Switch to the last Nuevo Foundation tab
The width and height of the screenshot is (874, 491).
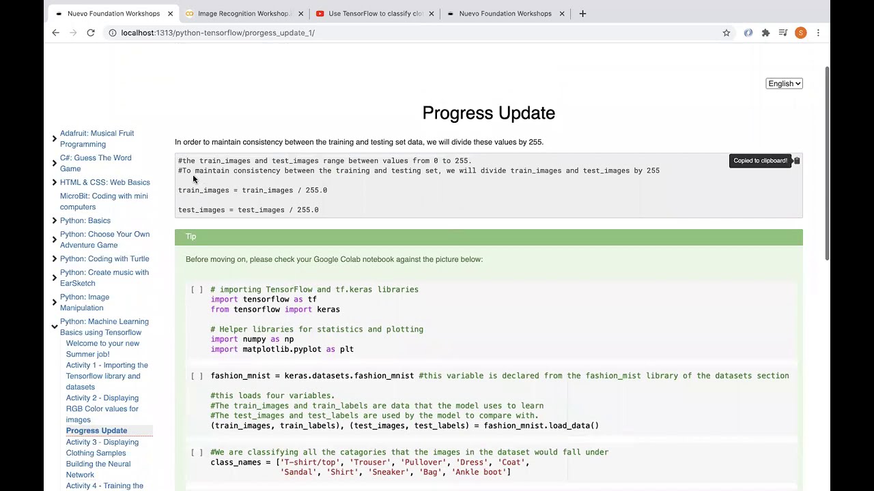[505, 14]
